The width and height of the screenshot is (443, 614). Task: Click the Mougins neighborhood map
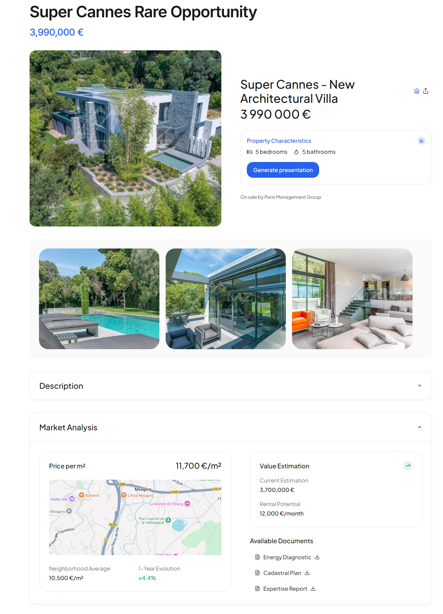[x=135, y=517]
